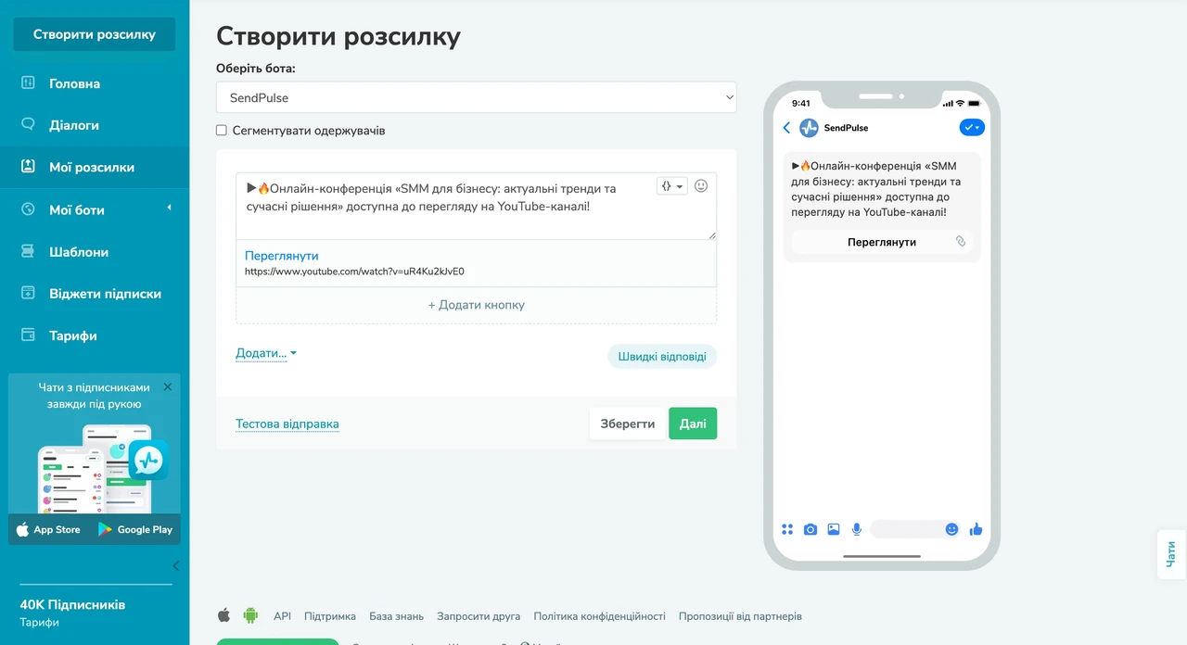Click the promo phone illustration thumbnail
This screenshot has height=645, width=1187.
click(x=102, y=468)
